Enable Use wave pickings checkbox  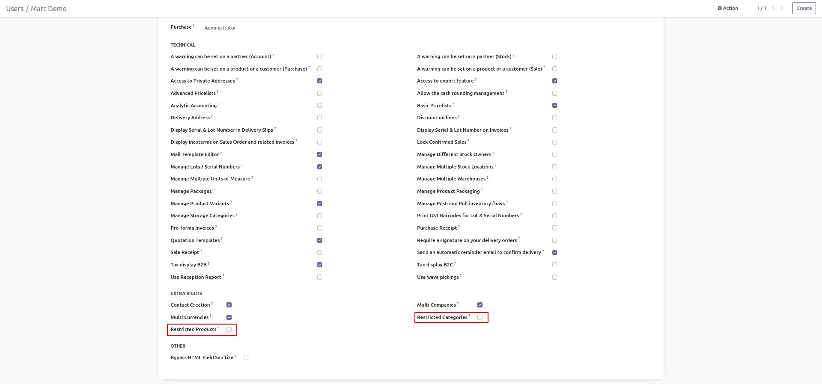click(x=554, y=277)
